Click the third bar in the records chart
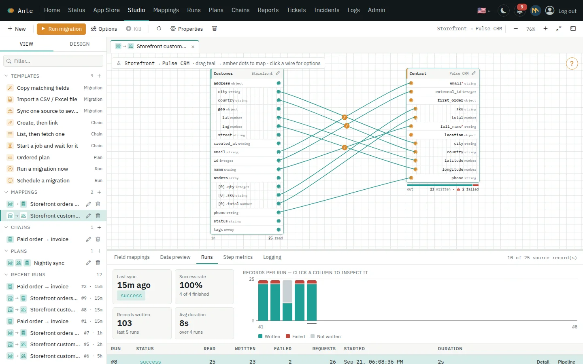This screenshot has height=364, width=583. click(287, 301)
